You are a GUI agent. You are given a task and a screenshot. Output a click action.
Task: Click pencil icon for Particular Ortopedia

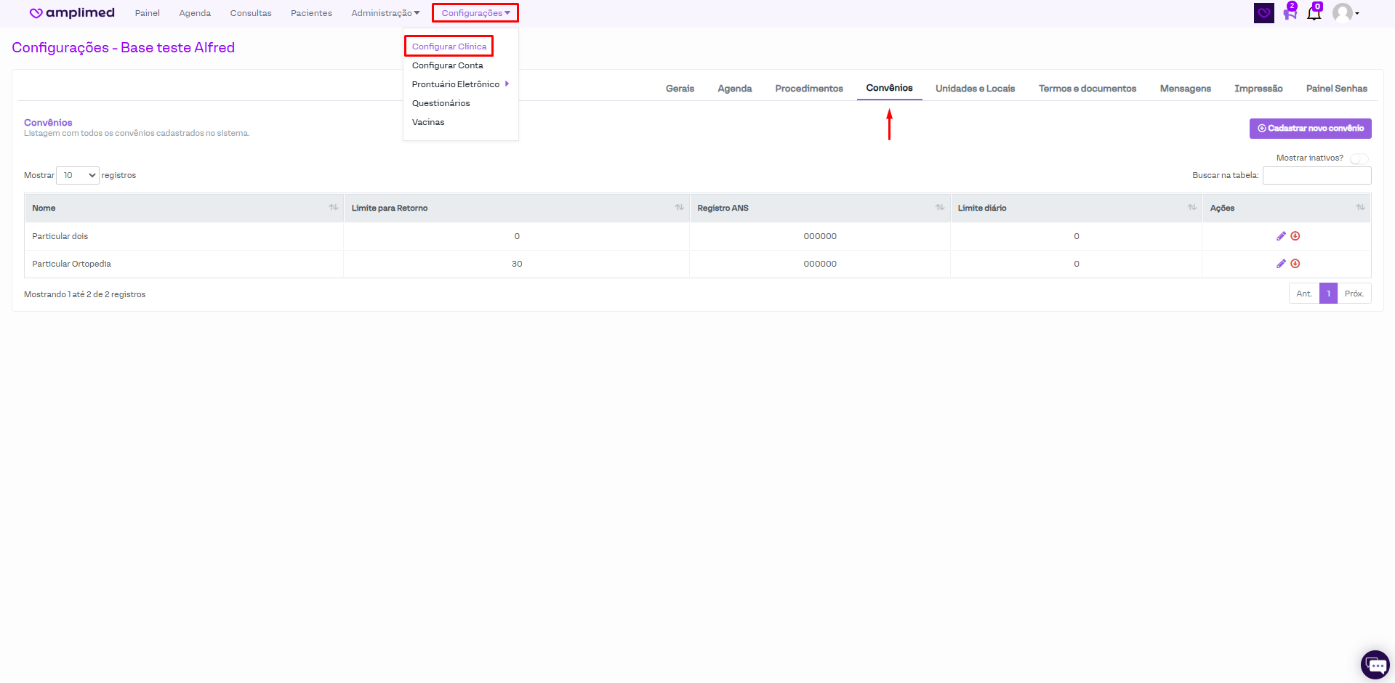[1281, 264]
